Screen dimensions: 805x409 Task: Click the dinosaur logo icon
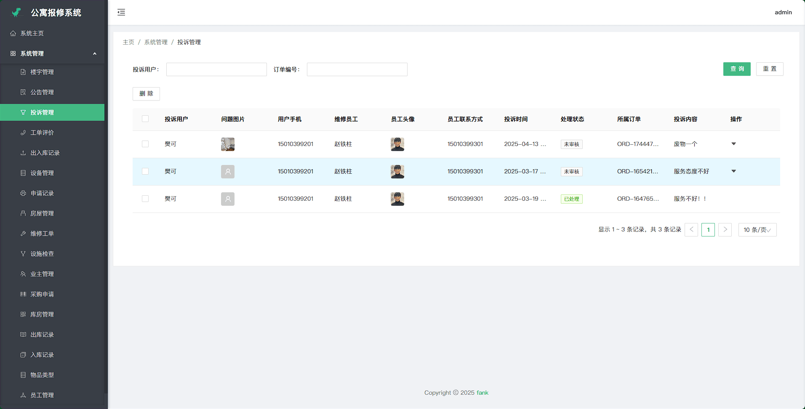pyautogui.click(x=16, y=13)
